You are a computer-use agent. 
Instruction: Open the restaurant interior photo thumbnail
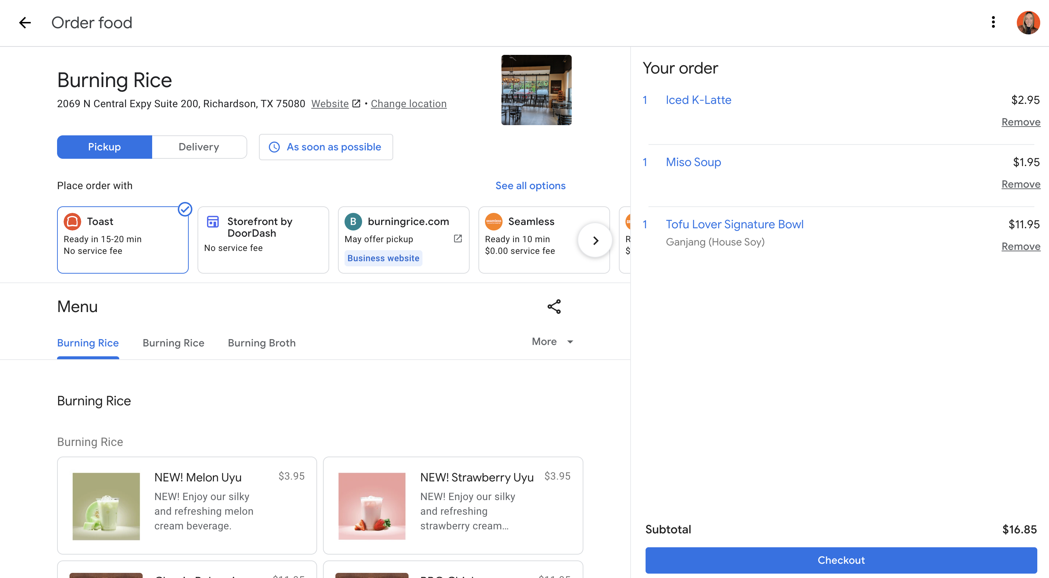tap(536, 90)
